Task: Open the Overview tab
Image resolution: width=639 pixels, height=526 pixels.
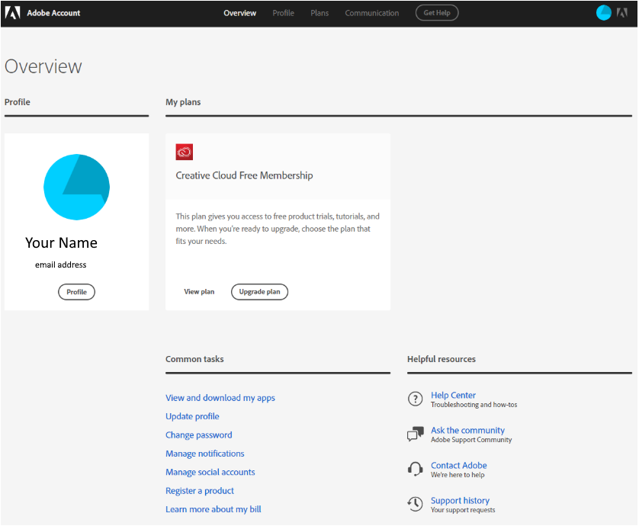Action: coord(239,13)
